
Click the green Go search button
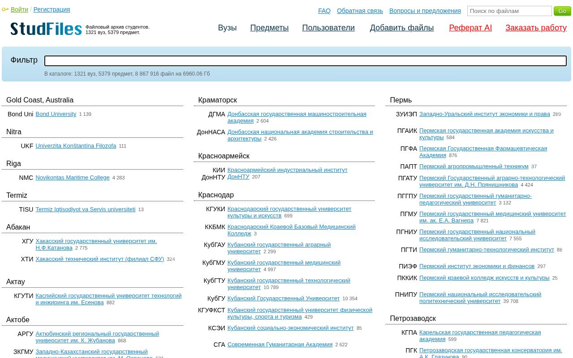click(x=562, y=11)
